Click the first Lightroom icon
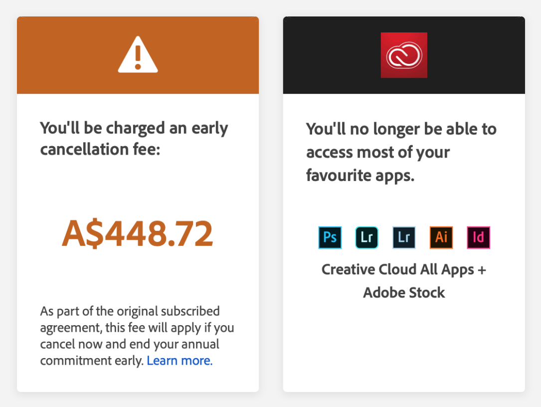The width and height of the screenshot is (541, 407). [366, 238]
